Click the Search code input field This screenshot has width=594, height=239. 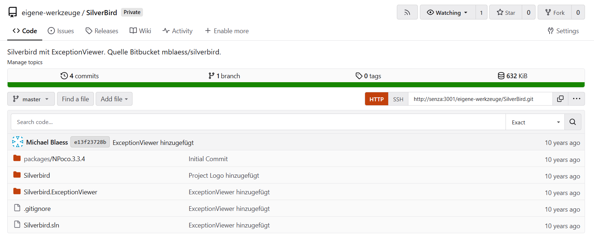[x=258, y=122]
